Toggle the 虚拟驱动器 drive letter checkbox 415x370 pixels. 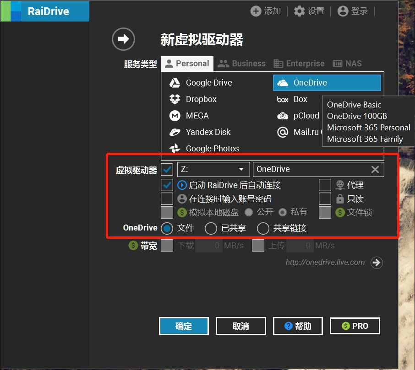pos(167,169)
